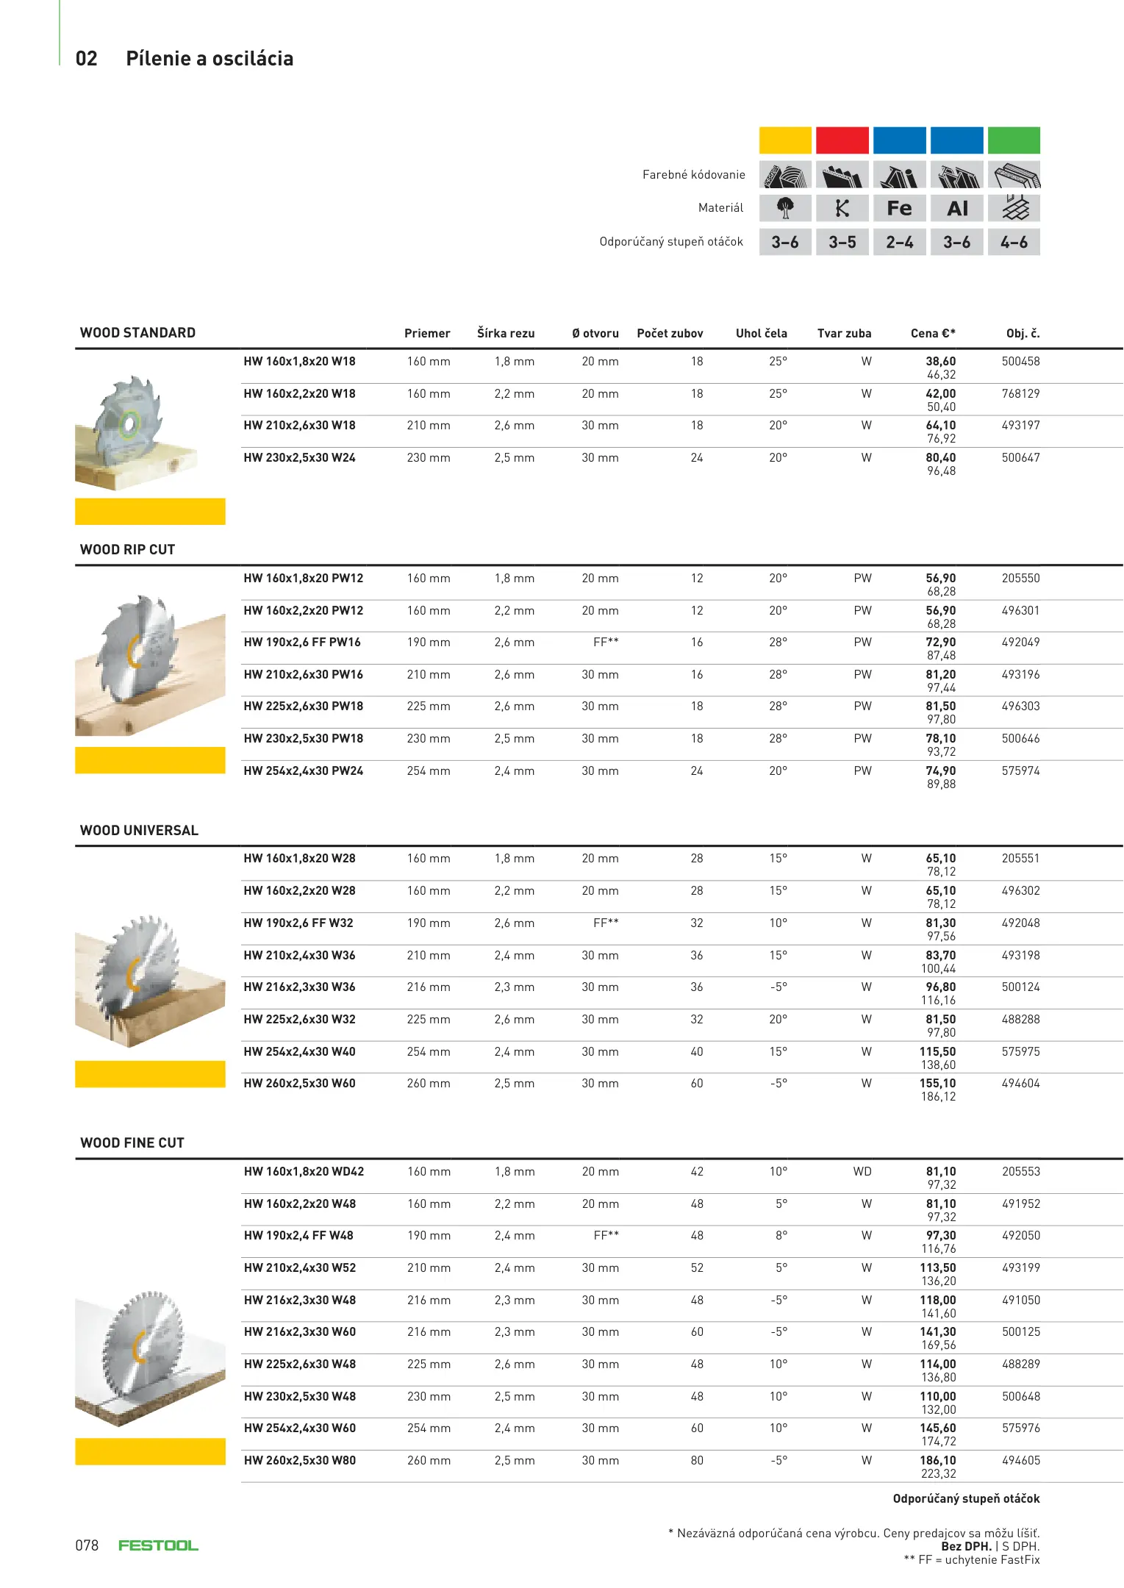The image size is (1124, 1588).
Task: Click the Festool logo in the footer
Action: (158, 1545)
